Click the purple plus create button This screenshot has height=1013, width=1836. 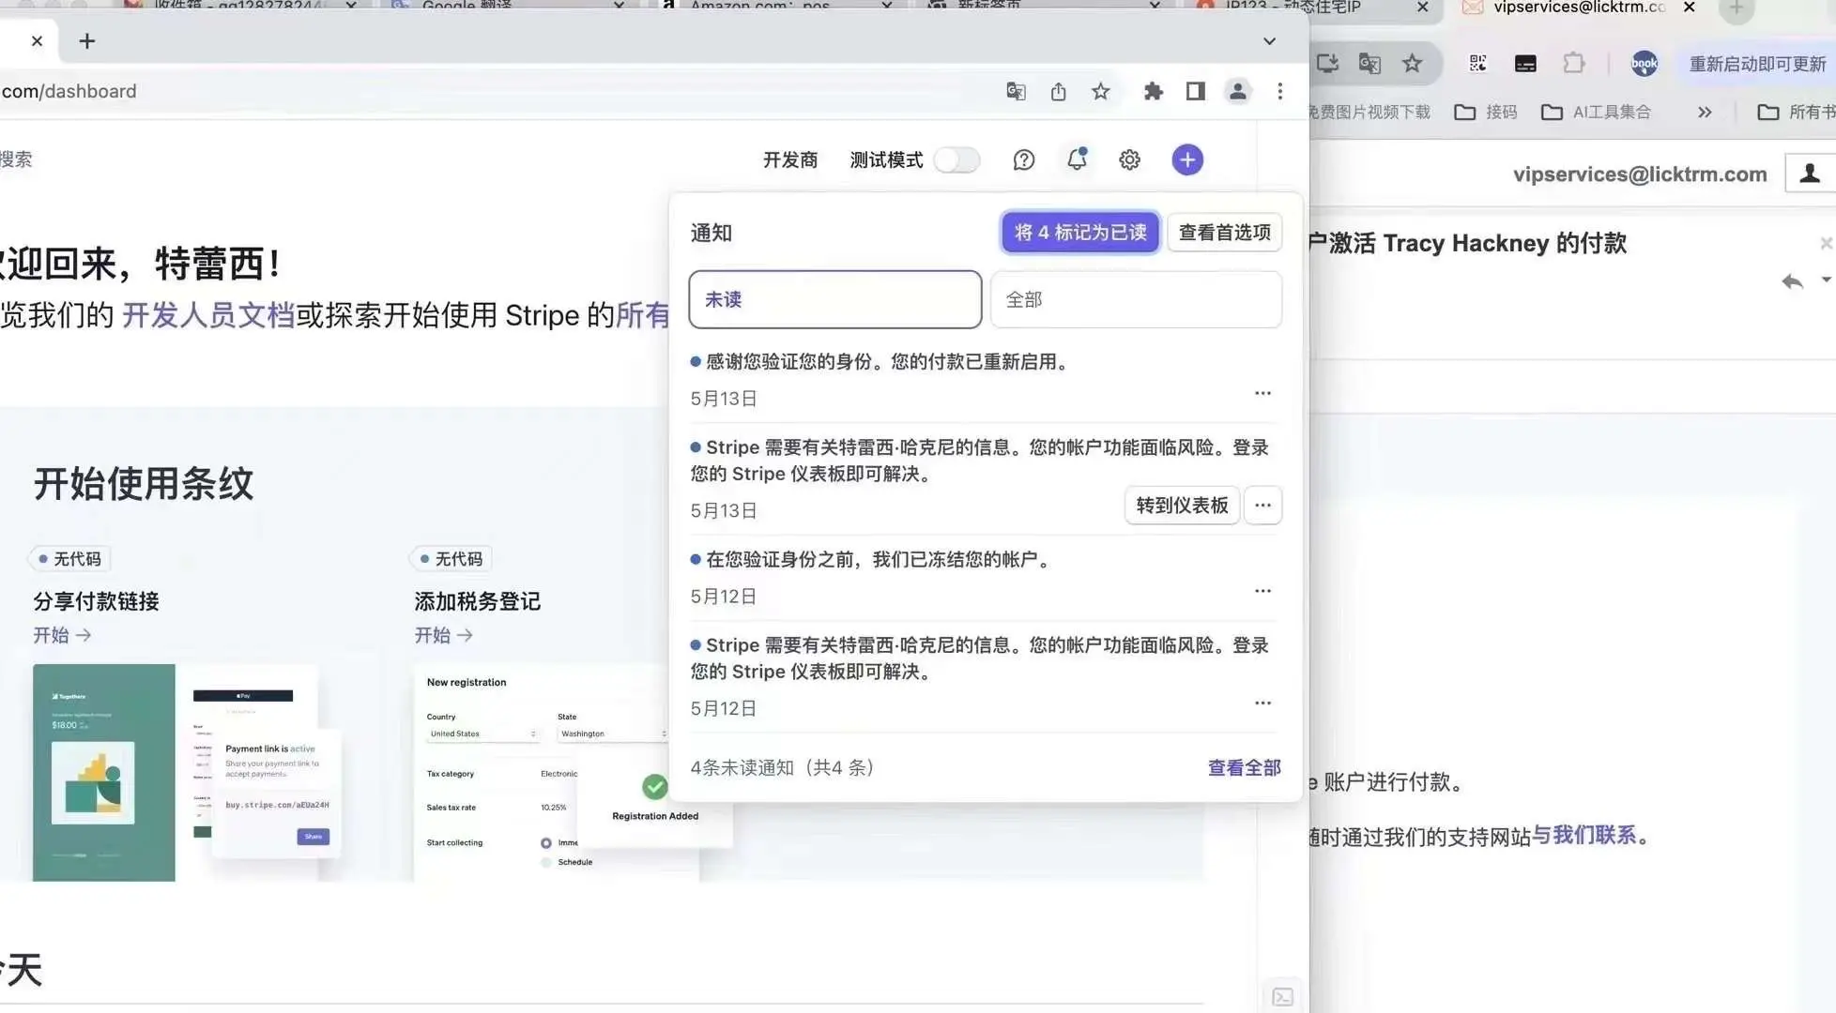click(1187, 159)
